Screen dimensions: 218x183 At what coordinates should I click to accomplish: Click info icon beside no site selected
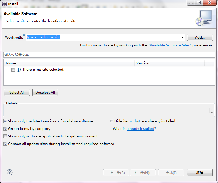pos(19,70)
